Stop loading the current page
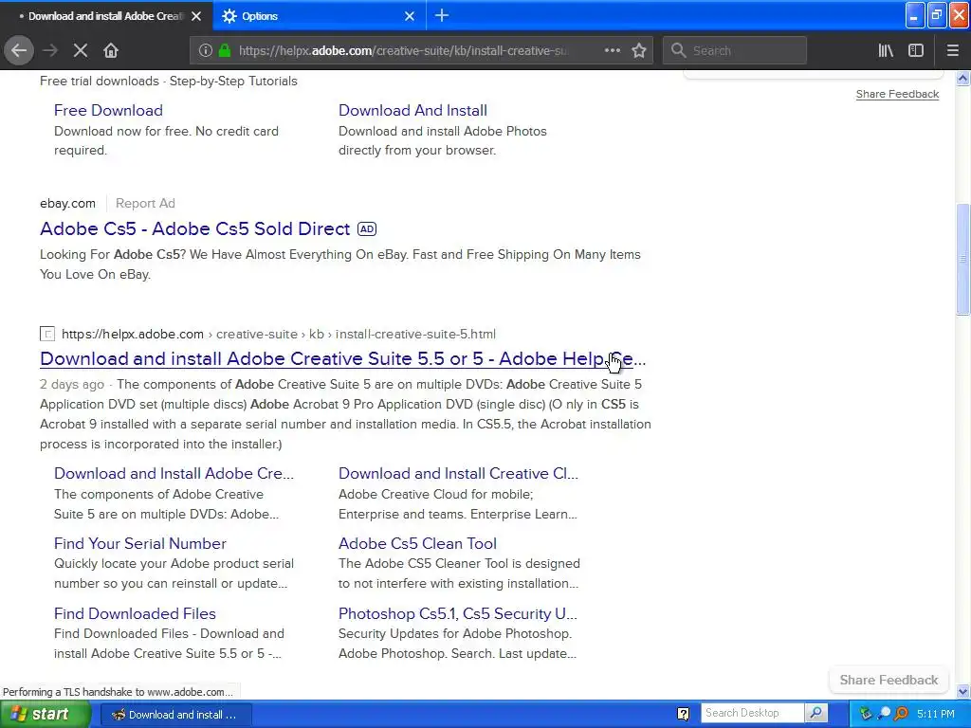 tap(81, 51)
